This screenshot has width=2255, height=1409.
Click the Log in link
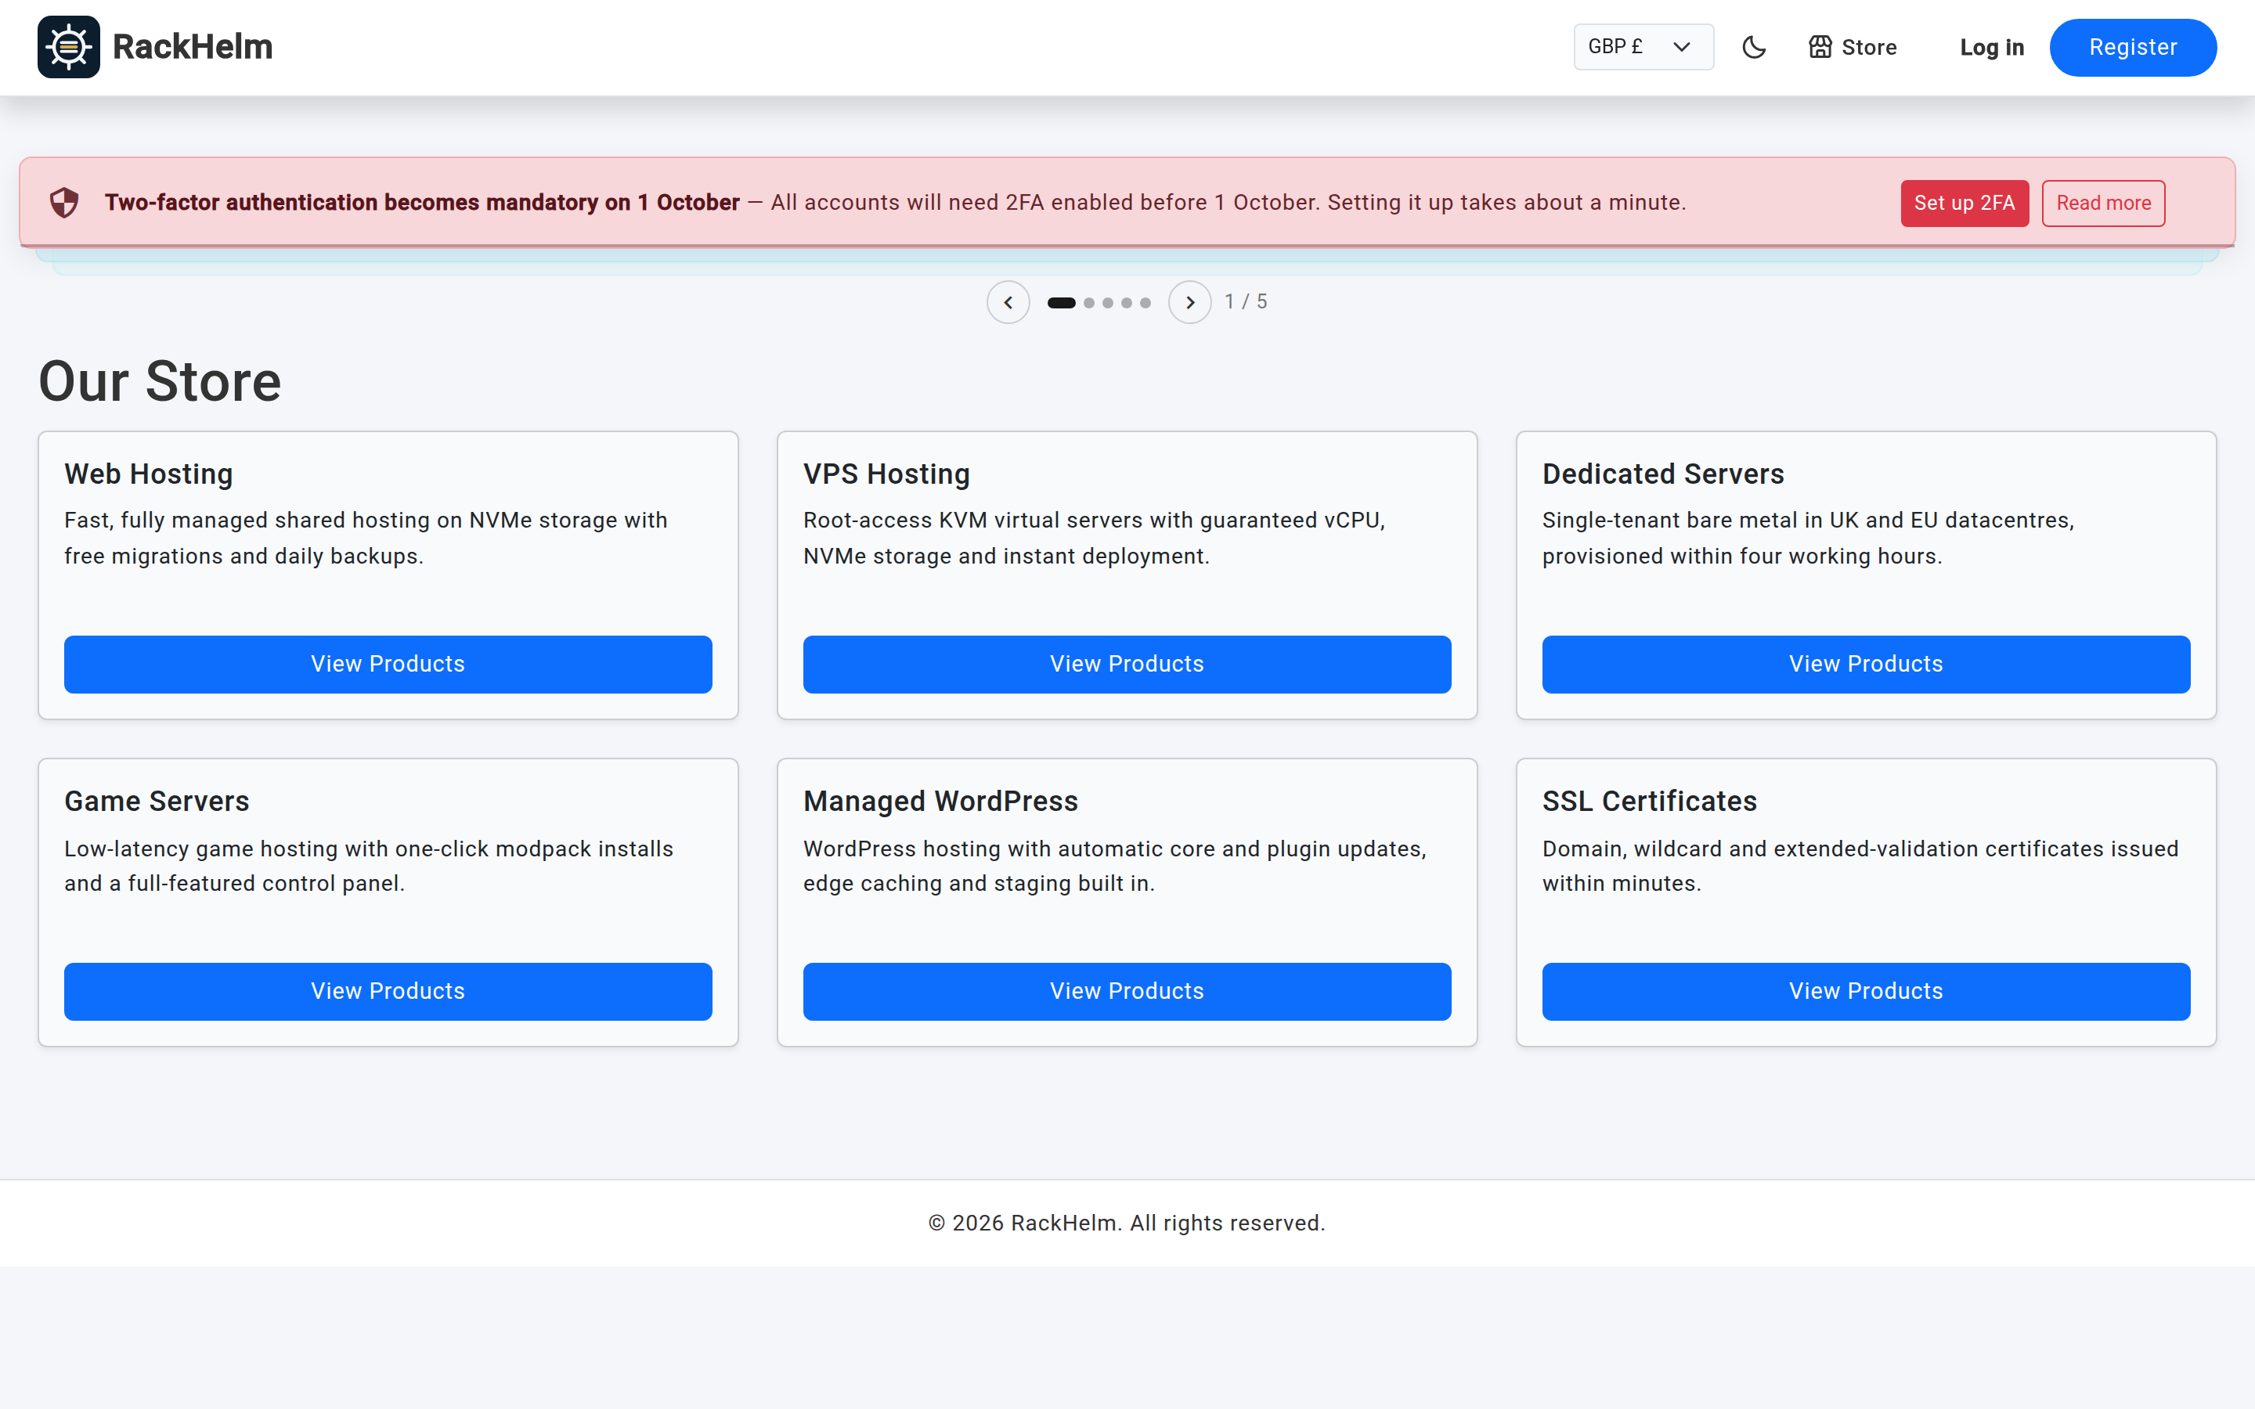1991,48
